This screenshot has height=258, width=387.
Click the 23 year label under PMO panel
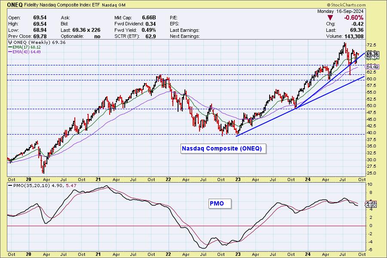click(238, 254)
